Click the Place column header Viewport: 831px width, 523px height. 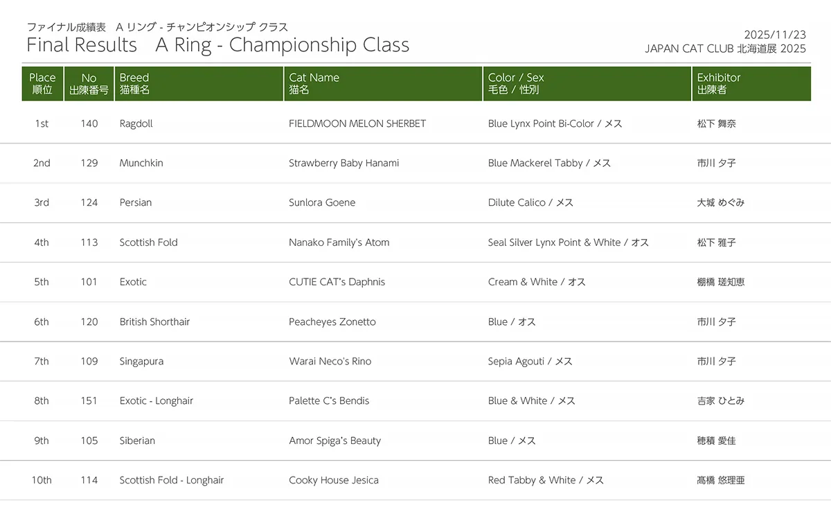pyautogui.click(x=42, y=84)
